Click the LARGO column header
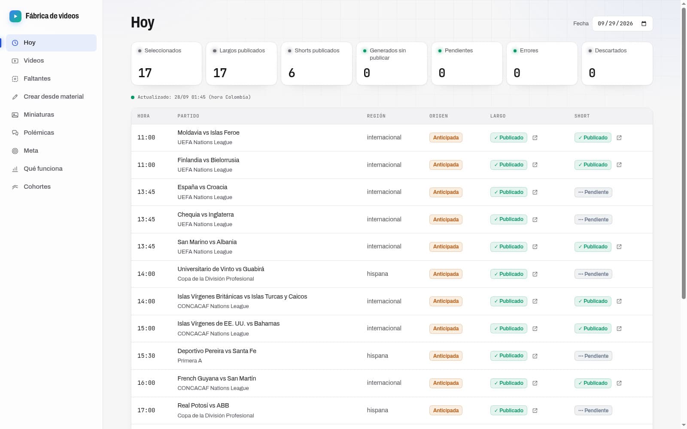687x429 pixels. [498, 116]
